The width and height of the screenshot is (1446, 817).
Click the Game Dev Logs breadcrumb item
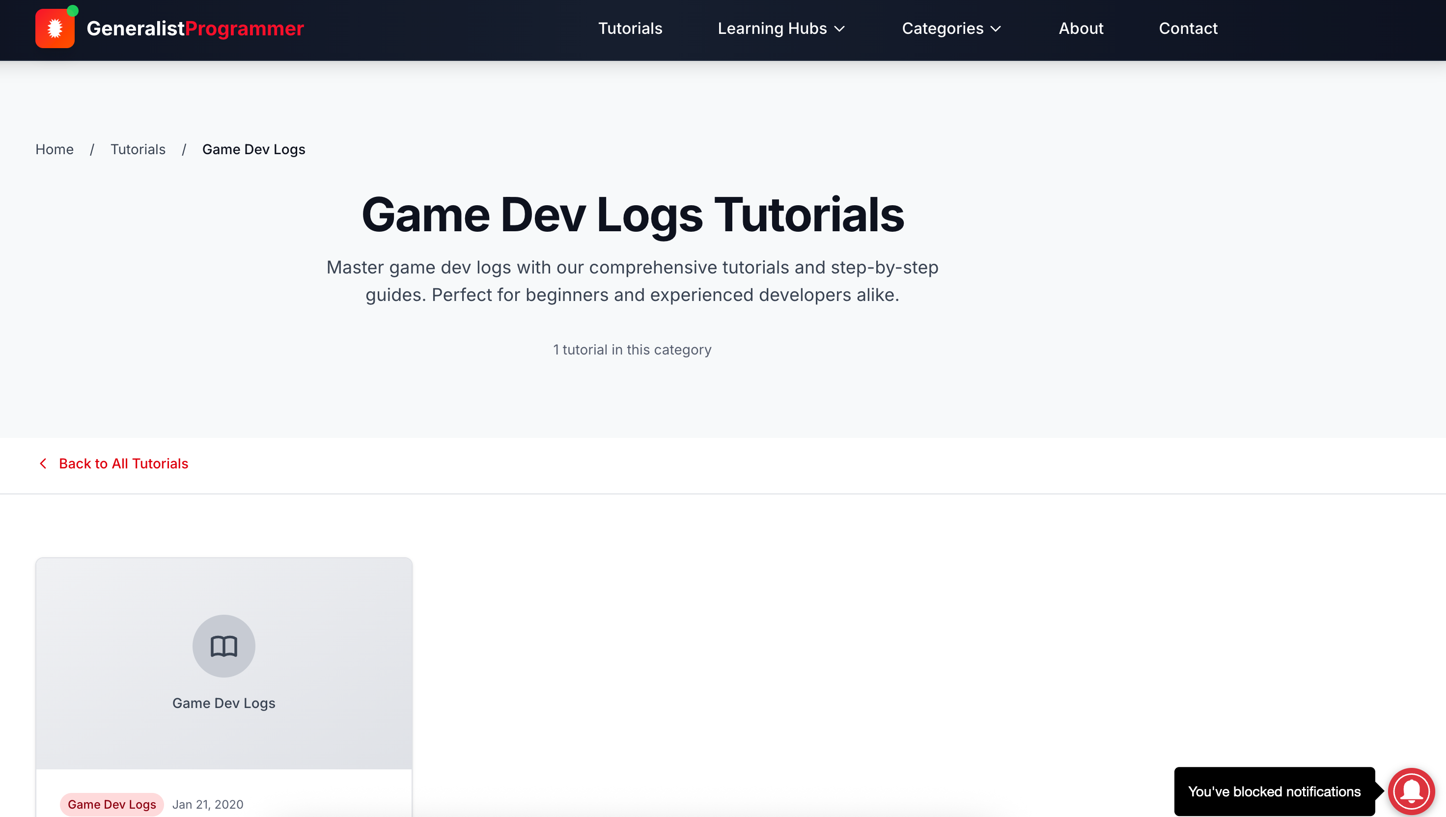253,149
